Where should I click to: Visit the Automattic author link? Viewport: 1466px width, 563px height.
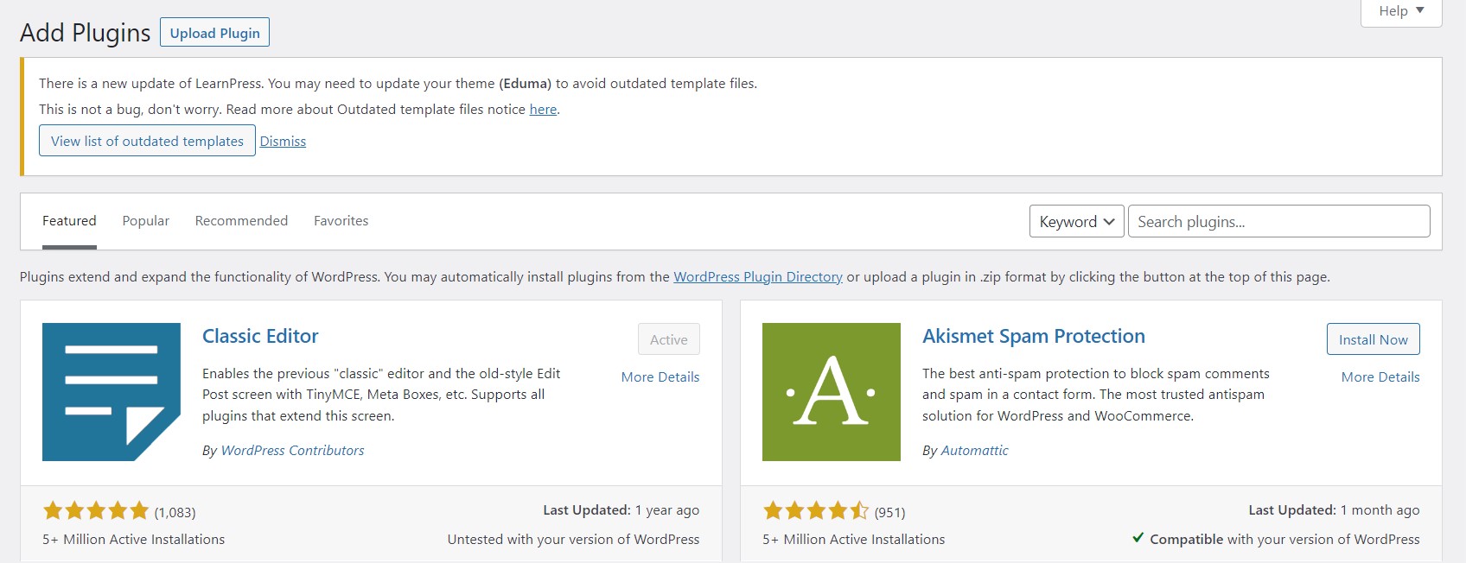pos(974,451)
